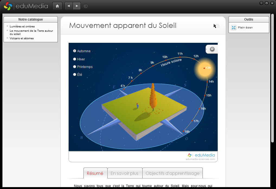Switch to the Été season
276x189 pixels.
(x=75, y=74)
